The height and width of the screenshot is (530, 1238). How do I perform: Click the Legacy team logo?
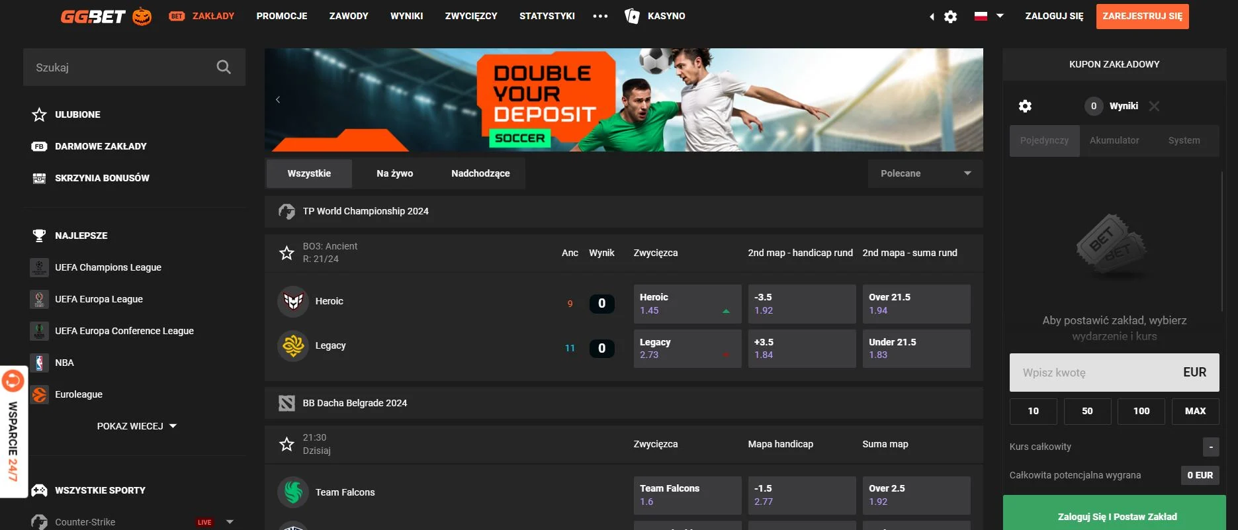click(x=293, y=345)
